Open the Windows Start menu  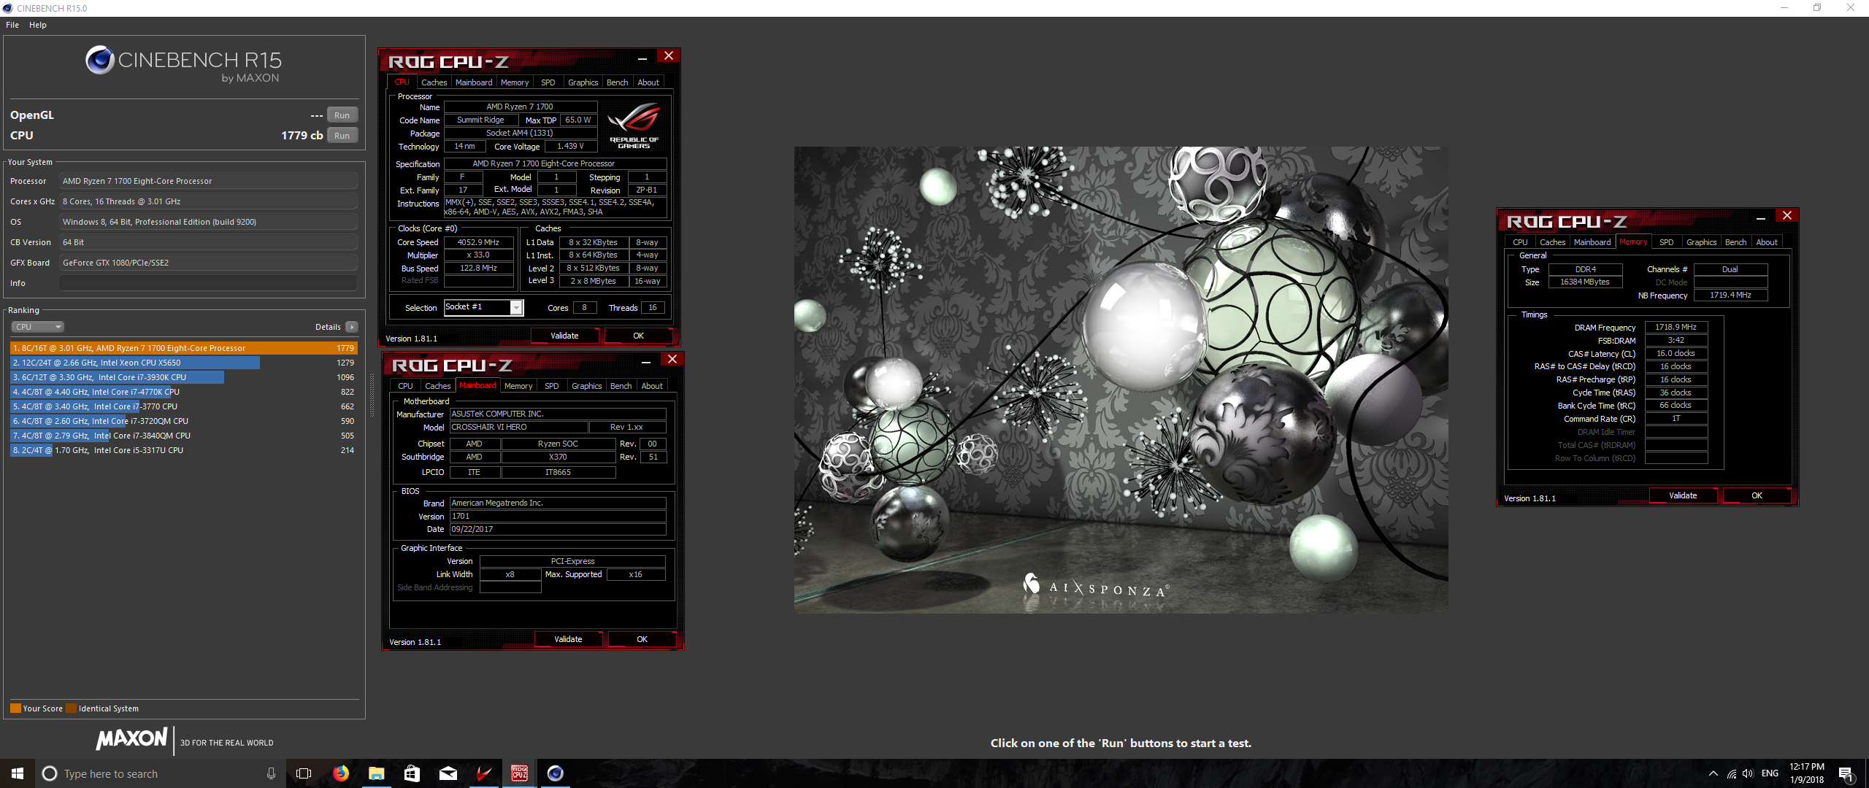click(x=18, y=773)
